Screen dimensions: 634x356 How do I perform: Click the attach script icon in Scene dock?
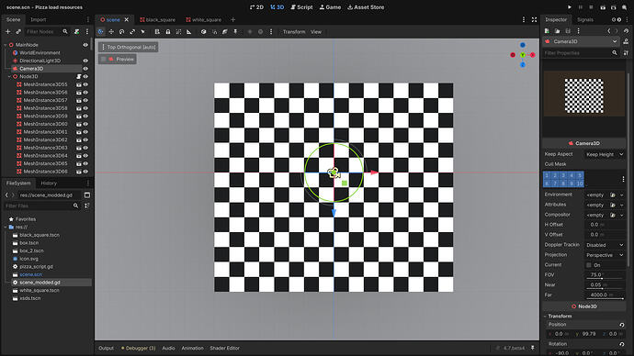click(76, 31)
